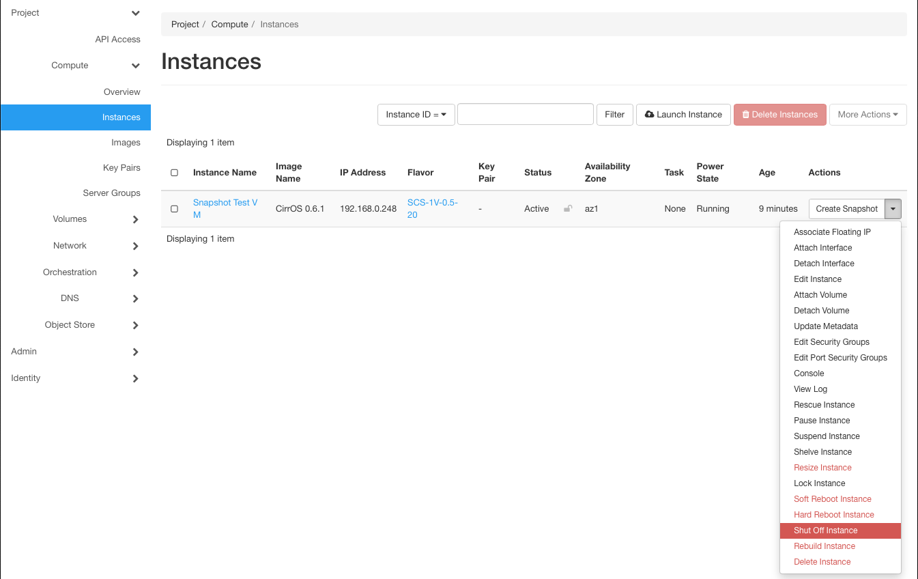Click the Compute breadcrumb link

point(230,25)
